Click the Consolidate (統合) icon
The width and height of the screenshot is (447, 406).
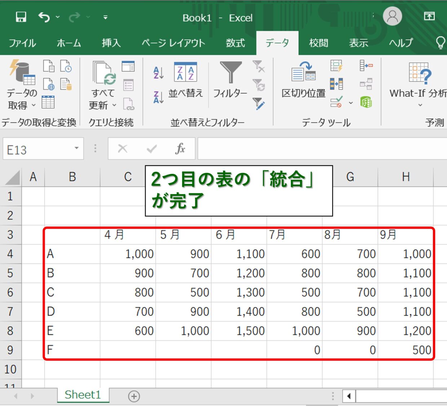pyautogui.click(x=366, y=66)
